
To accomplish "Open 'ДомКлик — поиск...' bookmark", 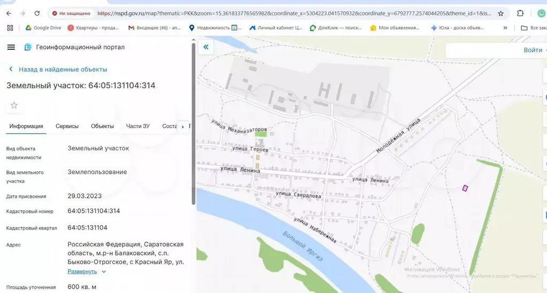I will tap(336, 28).
